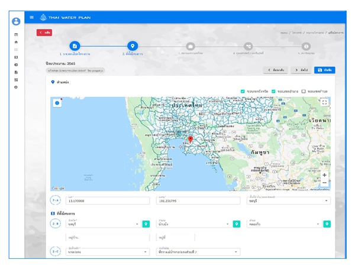Click the previous step button
Viewport: 355px width, 266px height.
[276, 70]
